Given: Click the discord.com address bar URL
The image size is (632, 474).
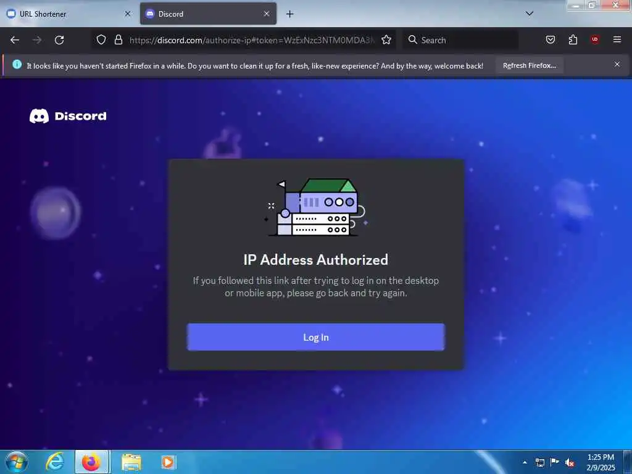Looking at the screenshot, I should (x=252, y=40).
